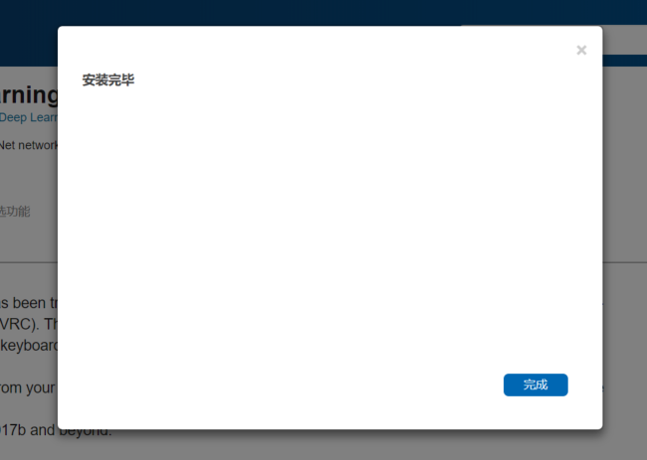Click the gray area under 选功能
Image resolution: width=647 pixels, height=460 pixels.
29,240
